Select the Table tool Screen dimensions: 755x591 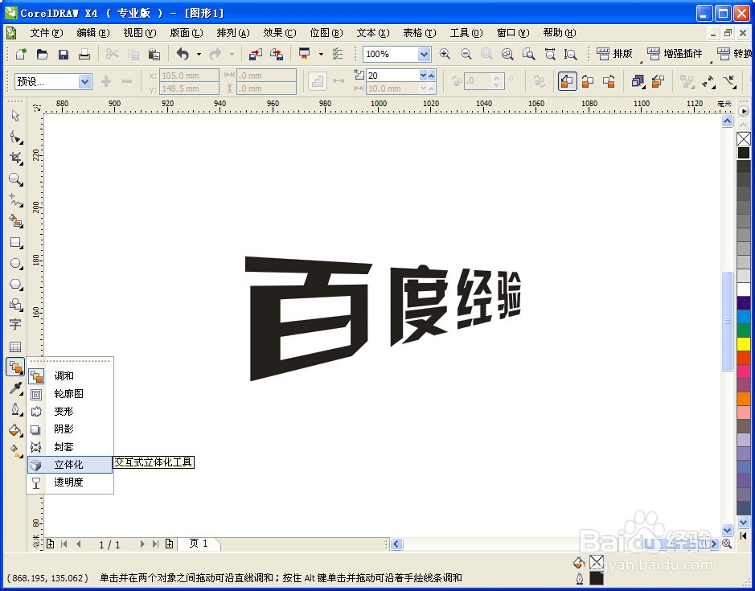[15, 347]
